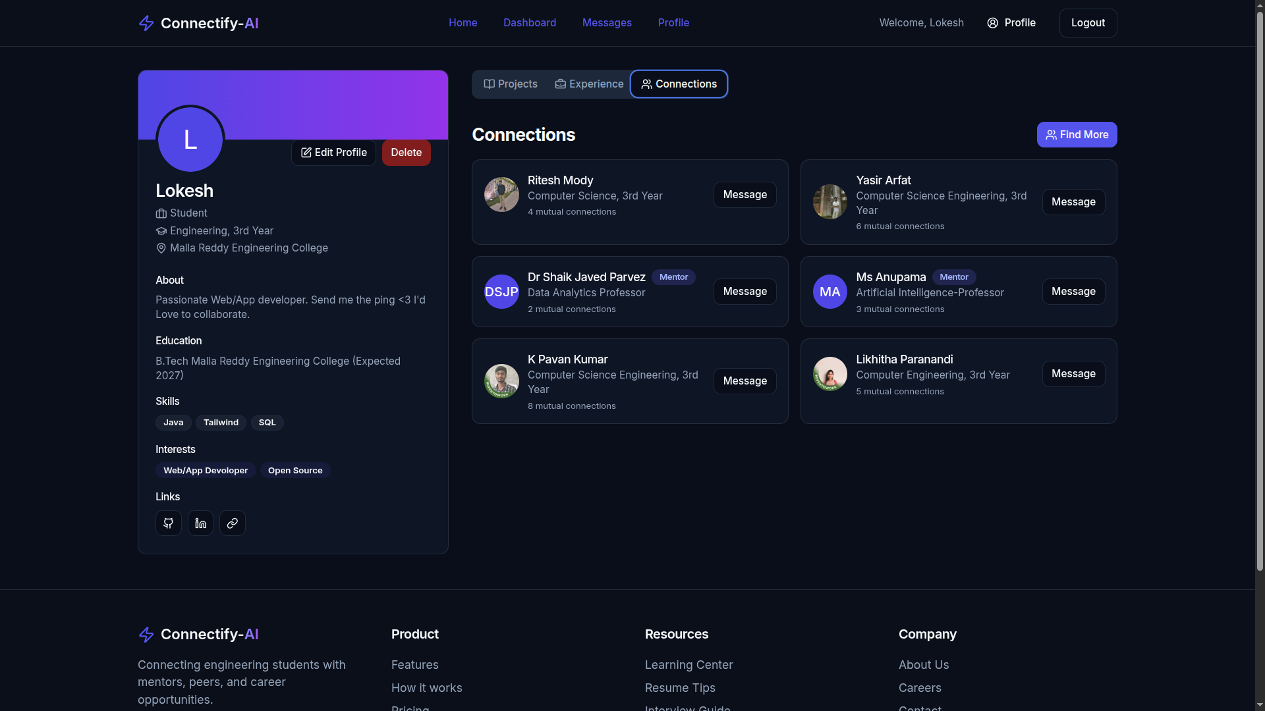Click the book icon on Projects tab
This screenshot has width=1265, height=711.
489,84
